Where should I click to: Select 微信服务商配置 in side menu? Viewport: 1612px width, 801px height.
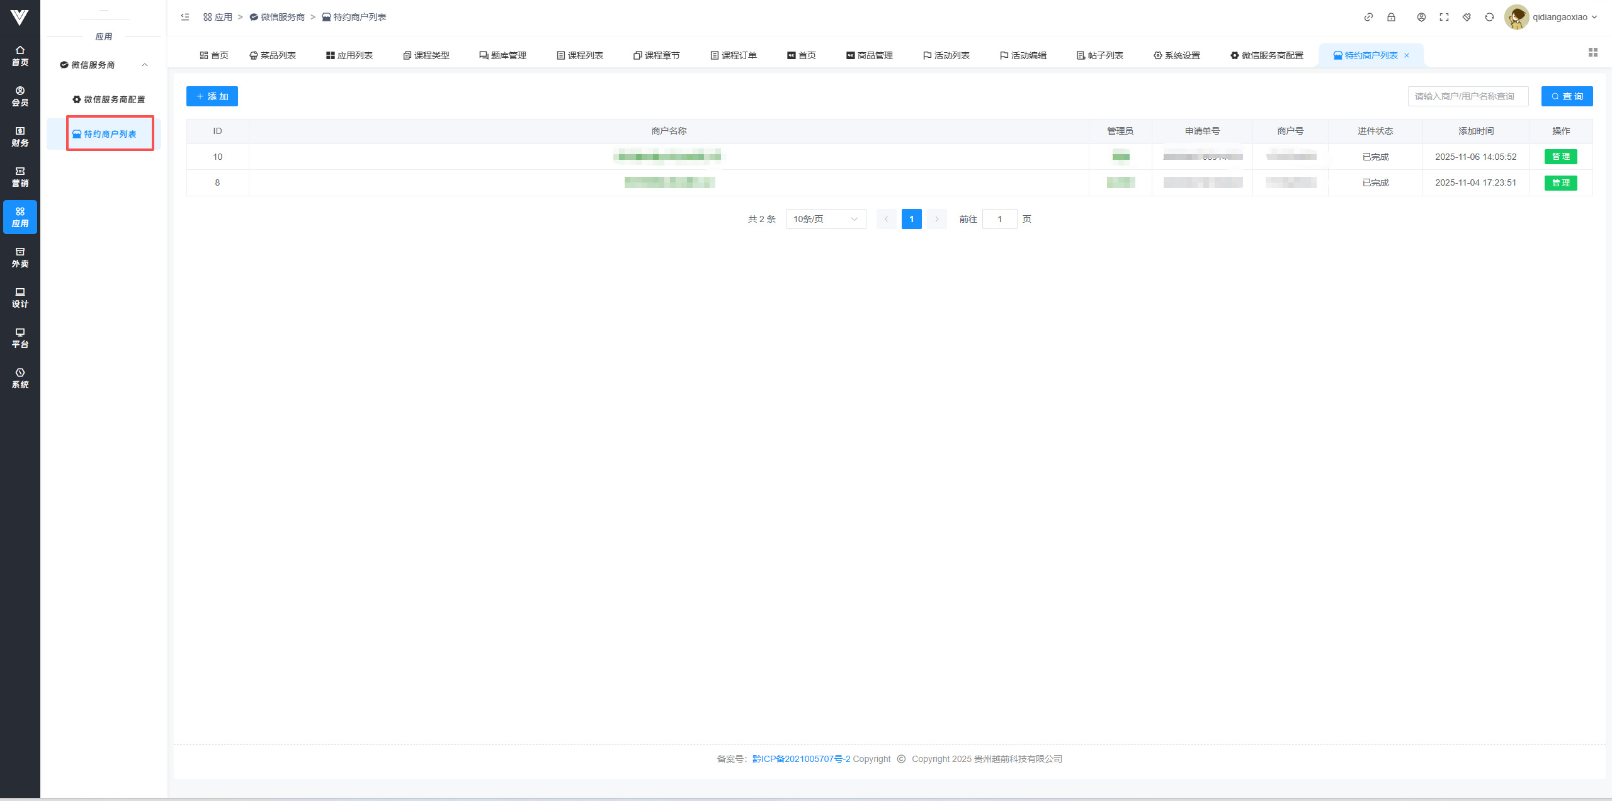click(108, 99)
